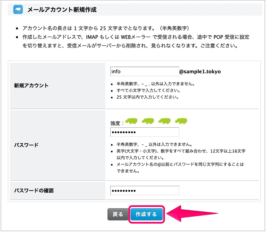This screenshot has height=233, width=267.
Task: Click the 作成する button
Action: click(x=146, y=214)
